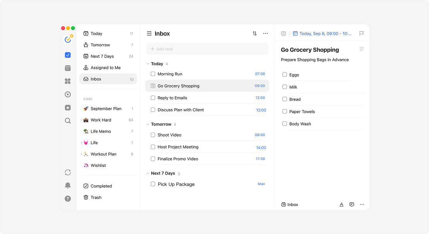Expand the Workout Plan list folder
The height and width of the screenshot is (234, 429).
pos(81,154)
